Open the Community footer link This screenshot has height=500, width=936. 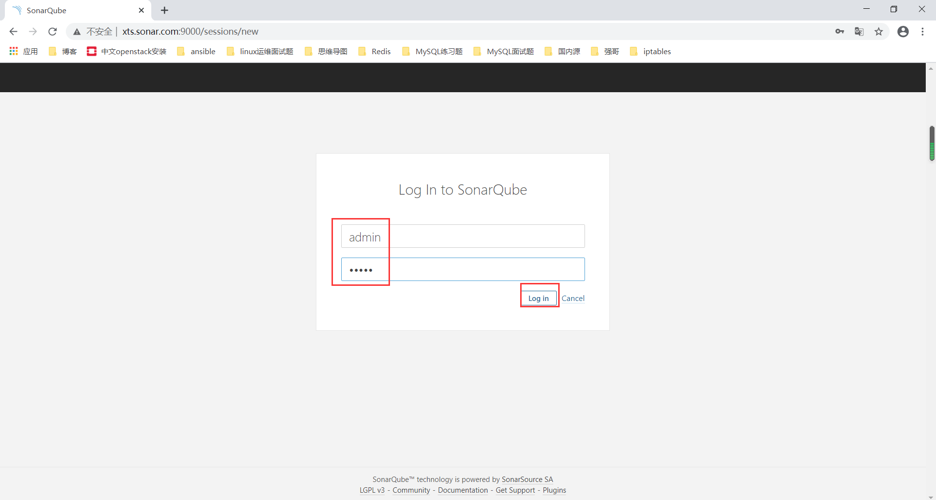(411, 490)
